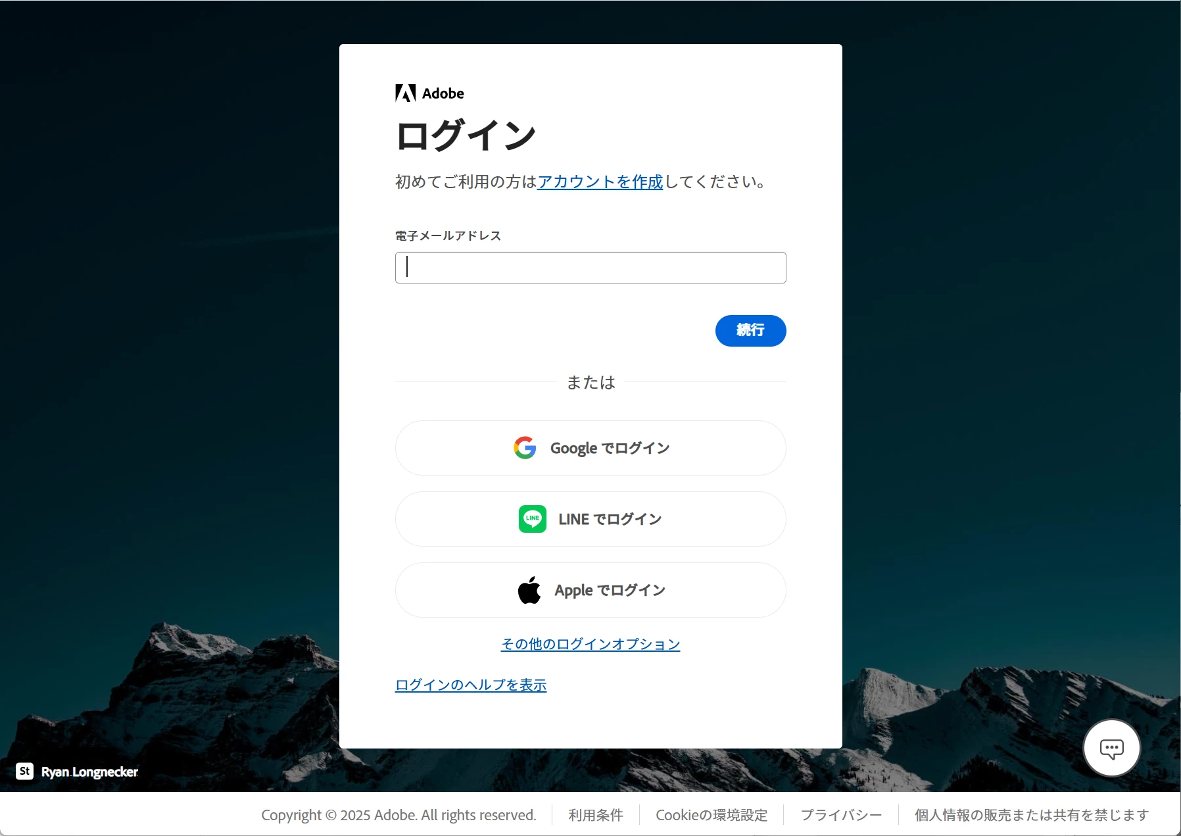The width and height of the screenshot is (1181, 836).
Task: Click the Apple logo icon
Action: click(529, 590)
